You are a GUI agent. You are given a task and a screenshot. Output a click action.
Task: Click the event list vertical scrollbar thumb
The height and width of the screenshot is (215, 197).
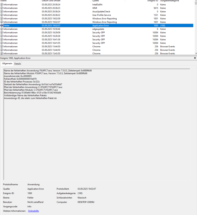[x=196, y=3]
